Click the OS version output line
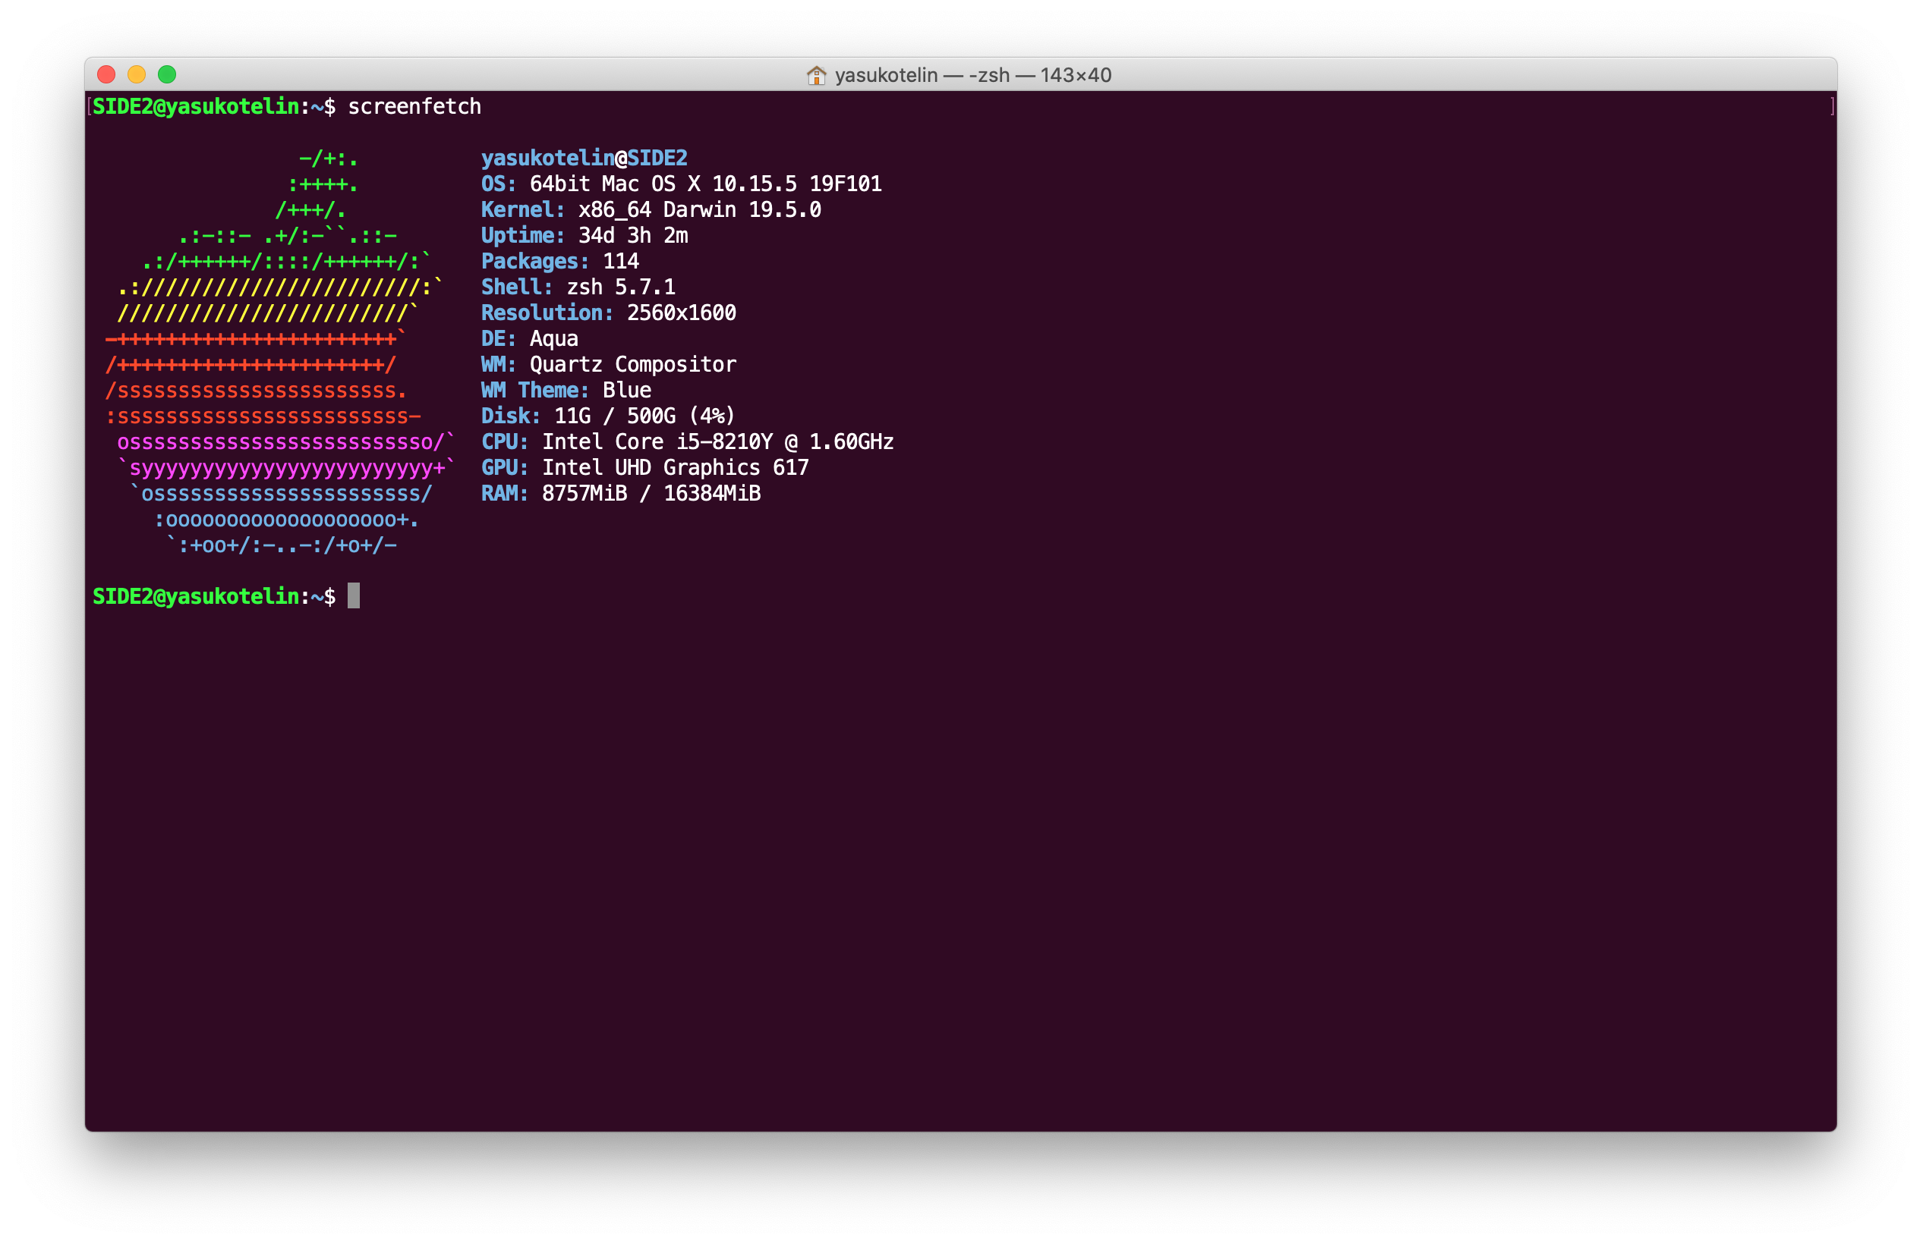Viewport: 1922px width, 1244px height. point(681,184)
